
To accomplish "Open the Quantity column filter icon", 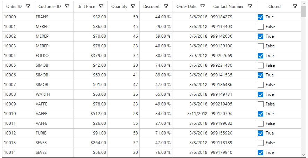I will 133,7.
